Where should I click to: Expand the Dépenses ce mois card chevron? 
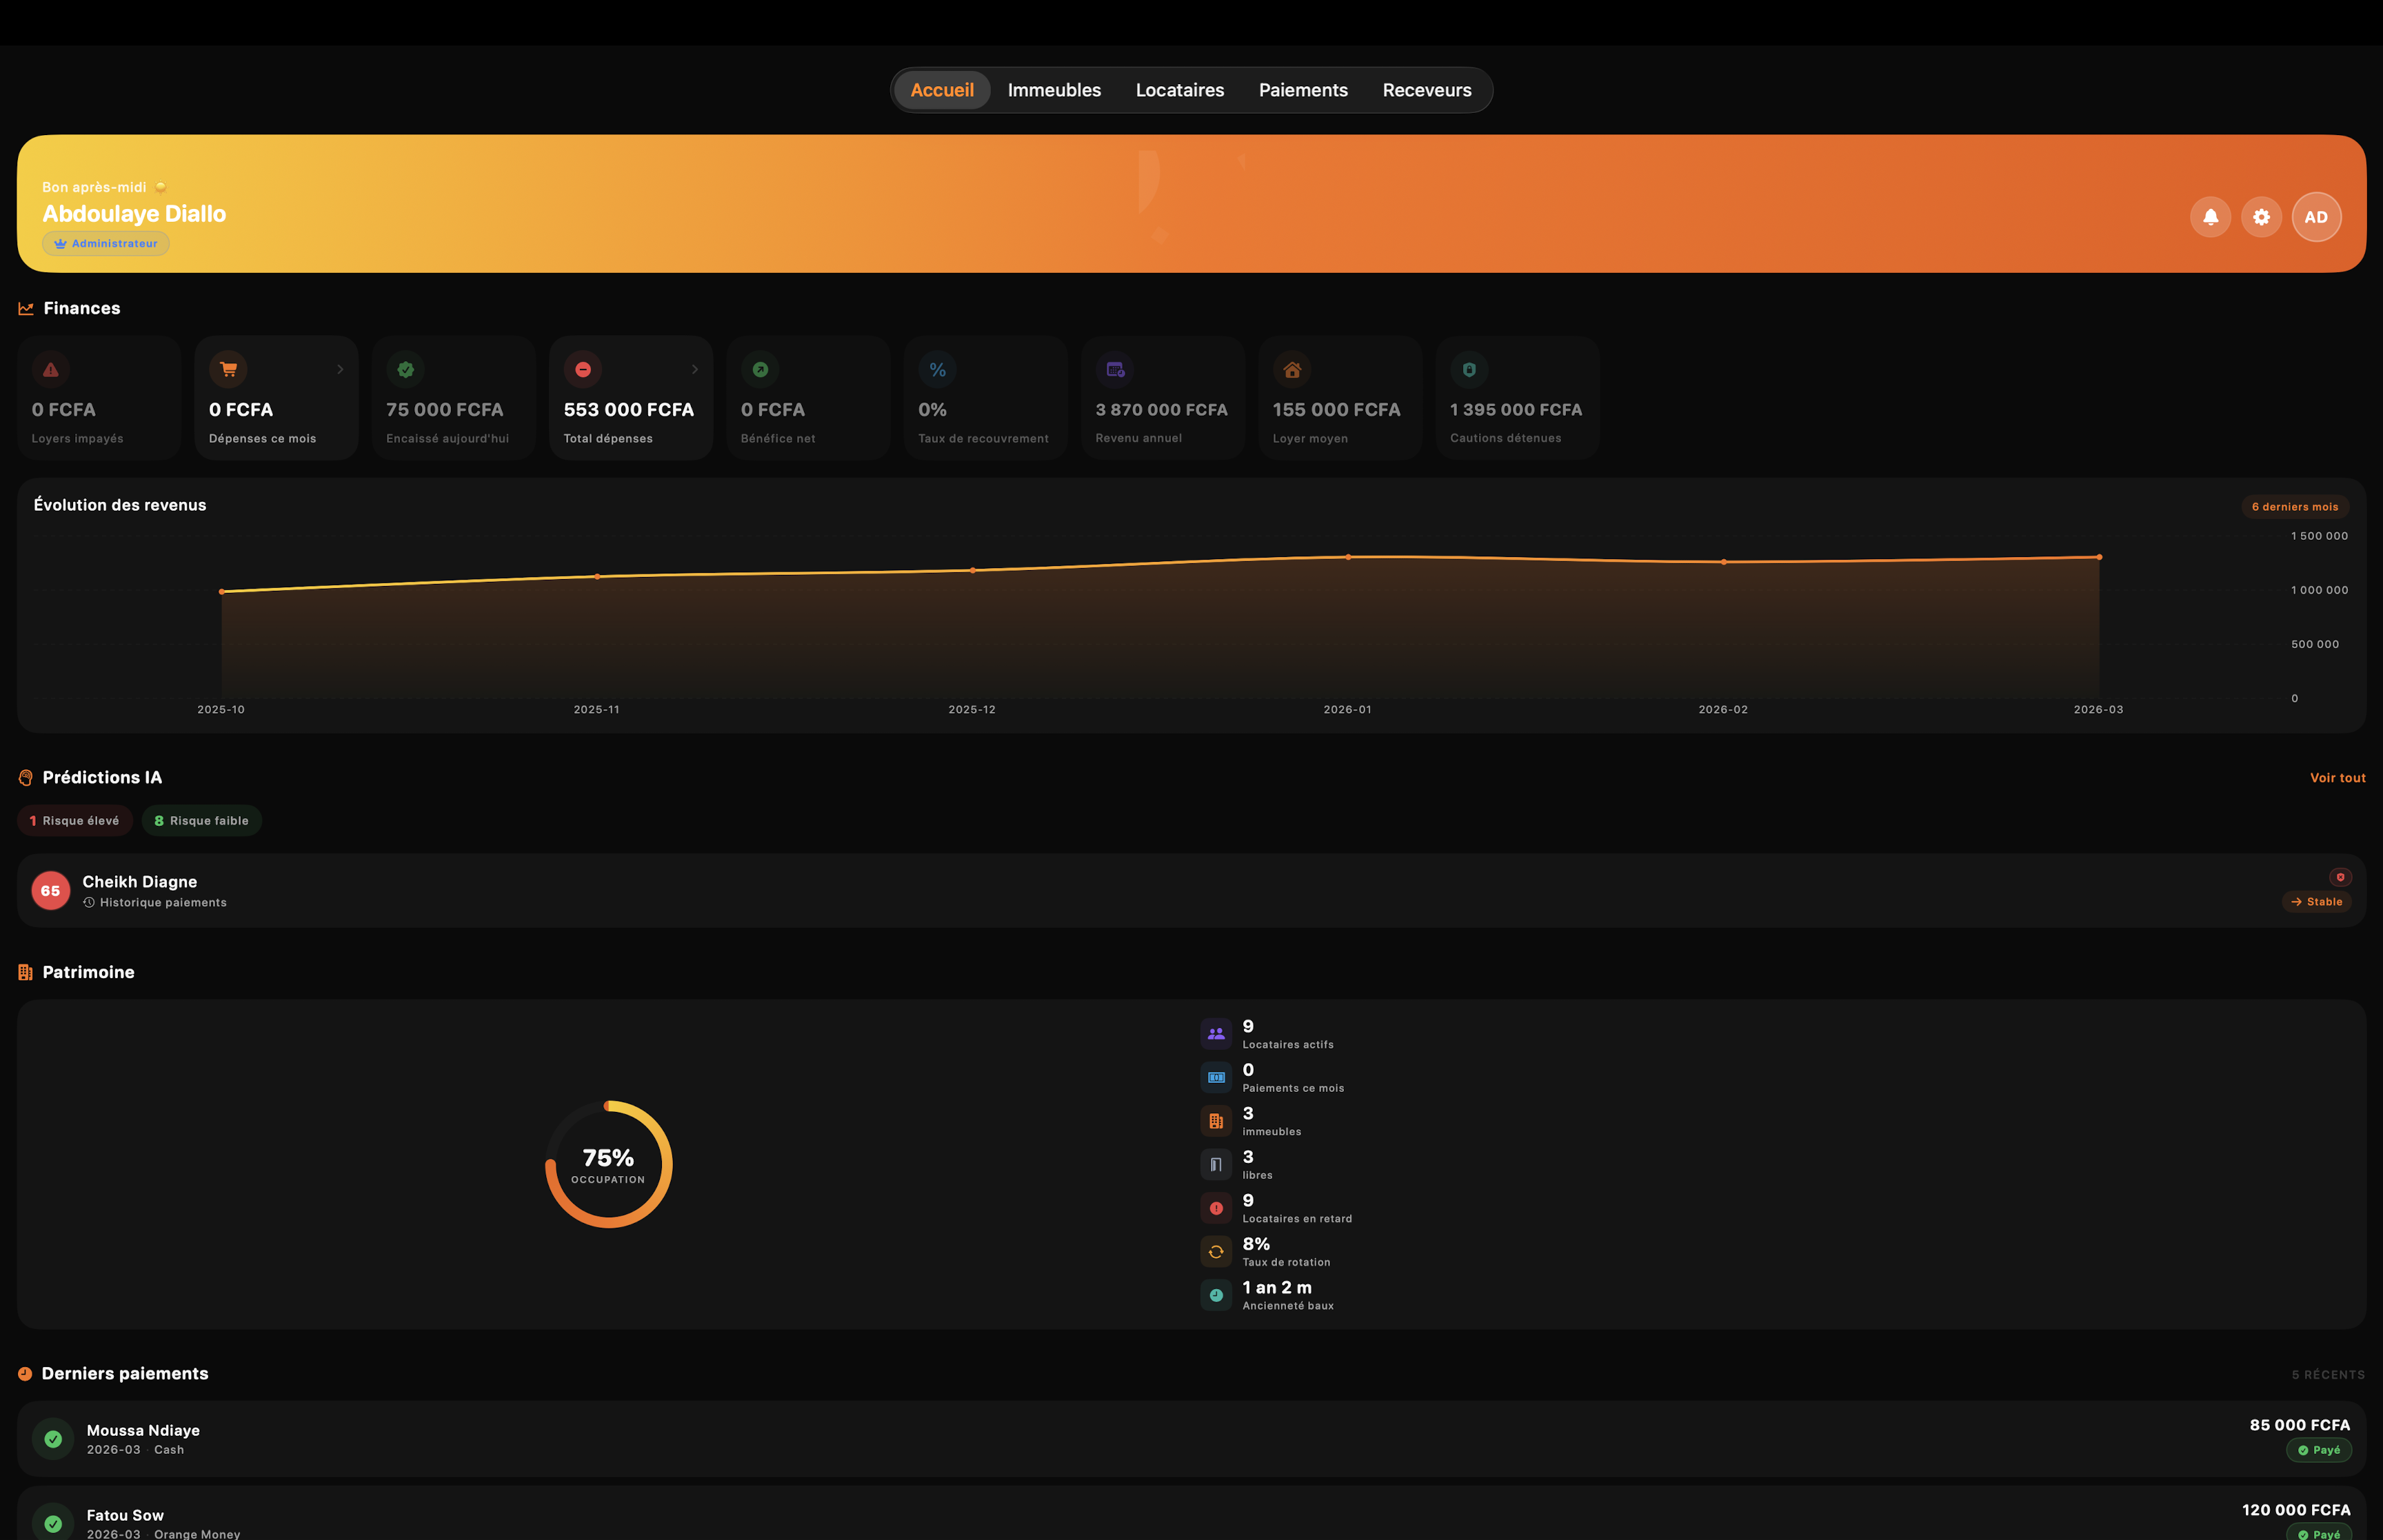pyautogui.click(x=341, y=369)
